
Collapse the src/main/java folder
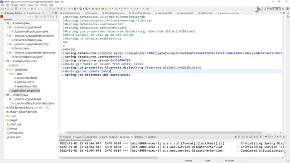5,23
